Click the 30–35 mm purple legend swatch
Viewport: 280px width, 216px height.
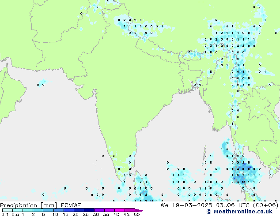click(x=99, y=210)
